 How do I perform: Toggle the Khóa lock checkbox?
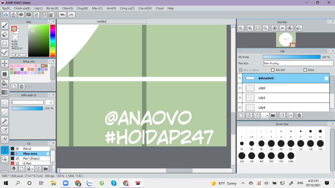click(x=305, y=70)
